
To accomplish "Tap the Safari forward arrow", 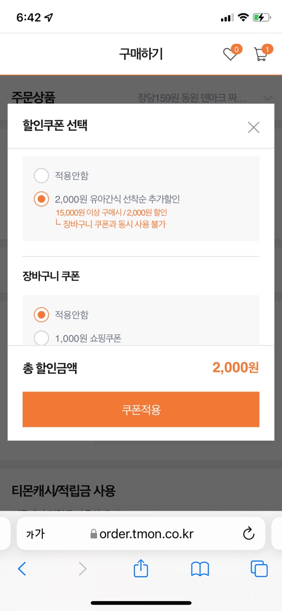I will [x=82, y=569].
